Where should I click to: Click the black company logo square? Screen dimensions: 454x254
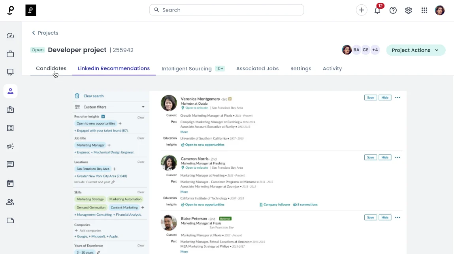(31, 10)
